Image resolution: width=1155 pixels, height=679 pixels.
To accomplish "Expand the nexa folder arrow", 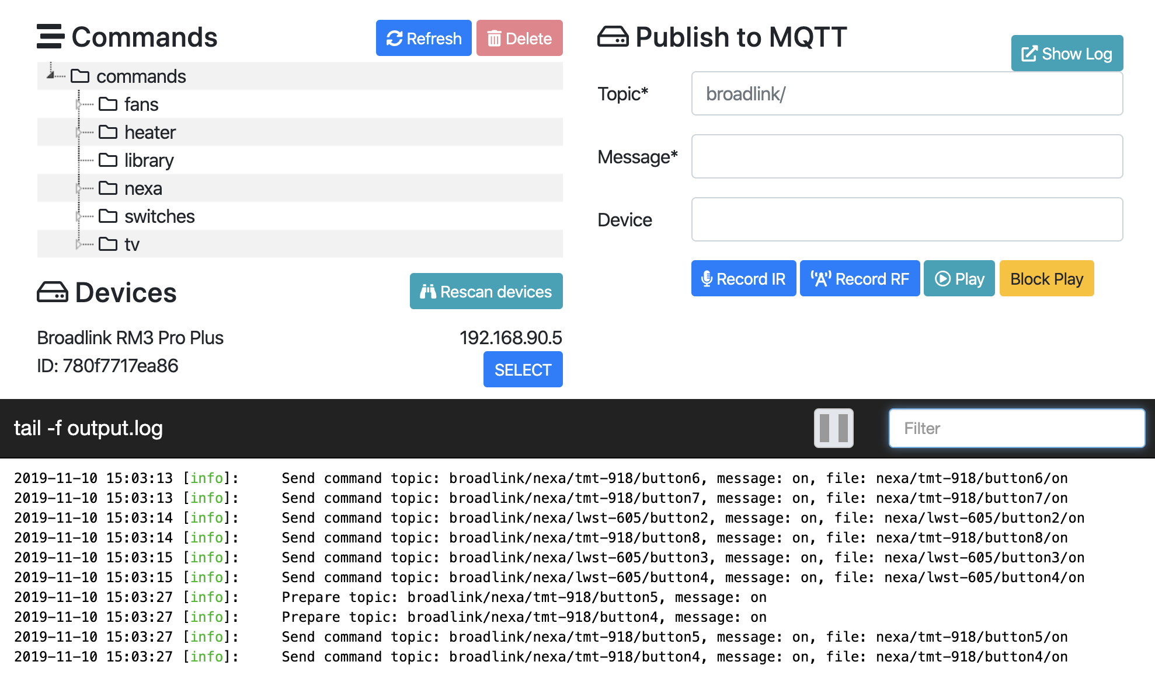I will tap(78, 188).
